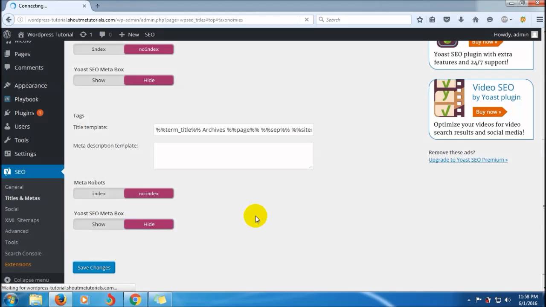Image resolution: width=546 pixels, height=307 pixels.
Task: Click into the Tags Meta description template box
Action: (x=234, y=155)
